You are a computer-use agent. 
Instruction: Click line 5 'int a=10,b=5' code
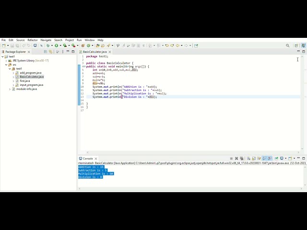(x=115, y=70)
